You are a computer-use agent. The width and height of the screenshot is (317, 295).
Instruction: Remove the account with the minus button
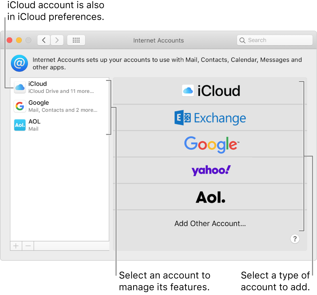(28, 246)
